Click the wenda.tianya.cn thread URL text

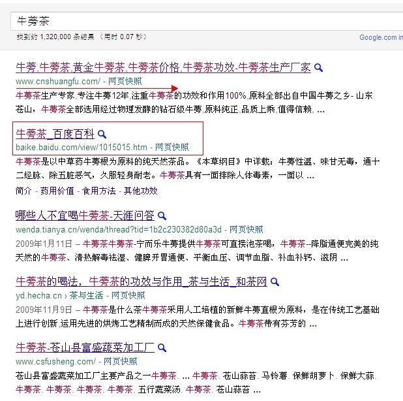[118, 230]
